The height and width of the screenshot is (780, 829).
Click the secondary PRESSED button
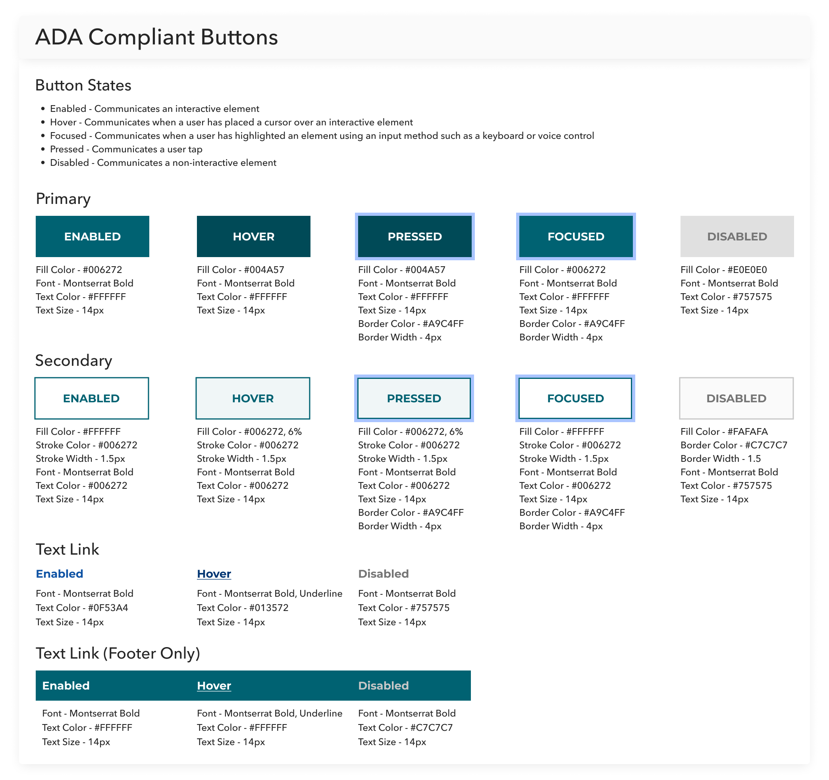point(414,398)
